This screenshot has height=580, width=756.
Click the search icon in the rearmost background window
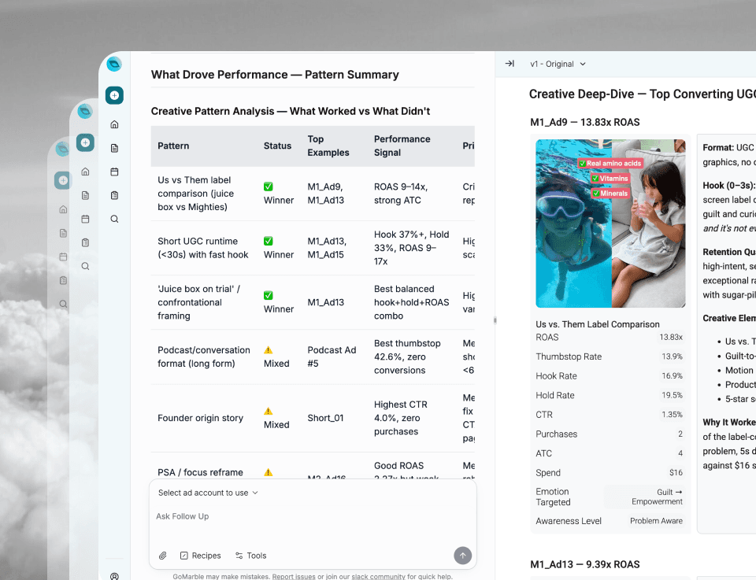tap(63, 304)
